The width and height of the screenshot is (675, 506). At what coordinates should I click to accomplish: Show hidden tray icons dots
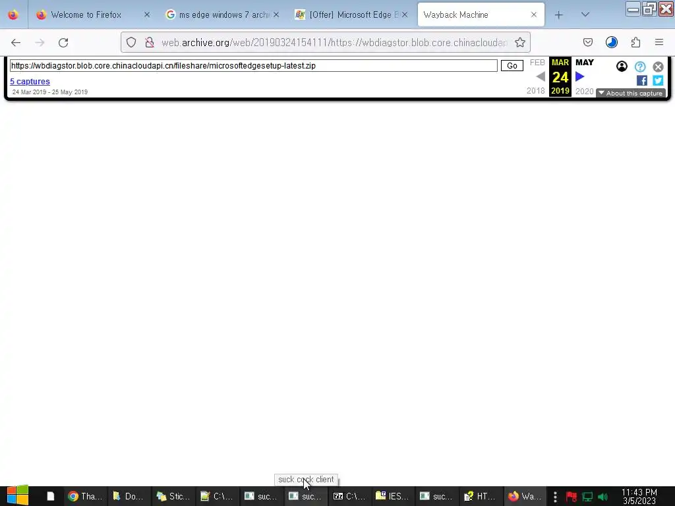[x=555, y=497]
